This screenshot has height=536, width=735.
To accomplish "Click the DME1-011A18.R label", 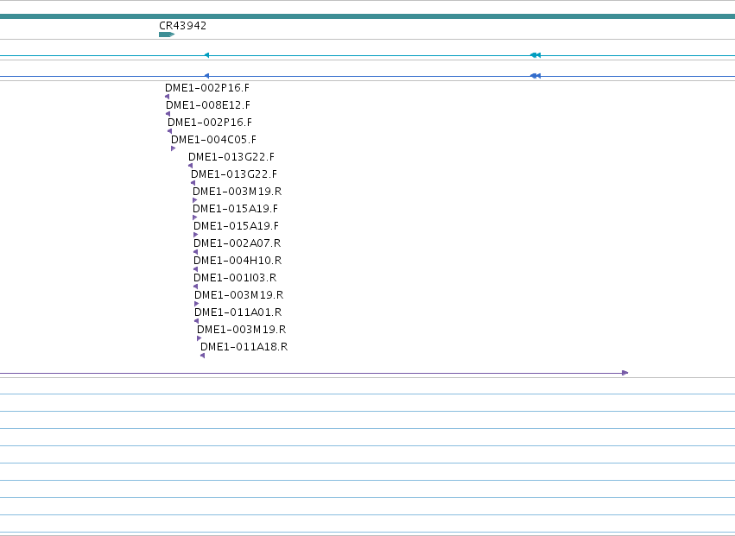I will point(244,347).
